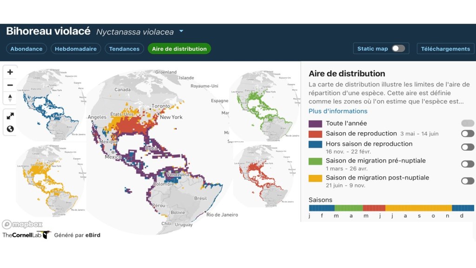
Task: Click the green pre-nuptial migration thumbnail map
Action: [x=263, y=105]
